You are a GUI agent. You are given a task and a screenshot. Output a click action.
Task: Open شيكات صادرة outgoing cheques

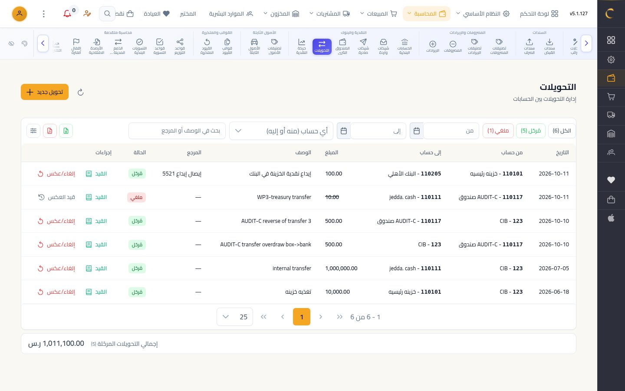363,46
